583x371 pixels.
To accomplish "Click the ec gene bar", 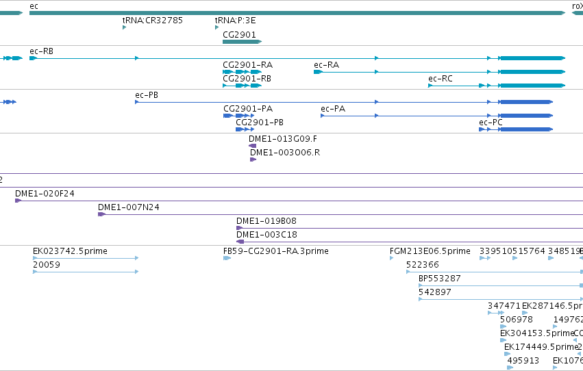I will tap(297, 13).
